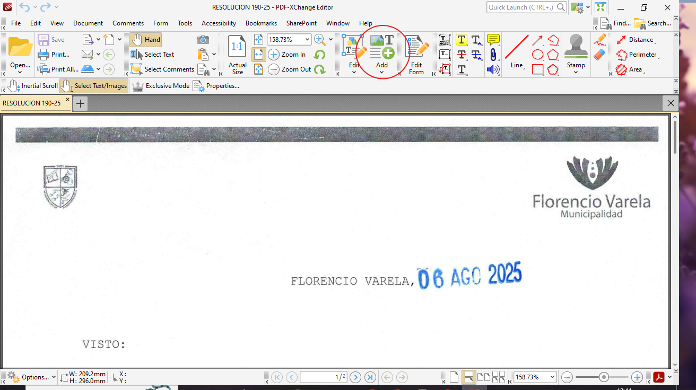The height and width of the screenshot is (390, 696).
Task: Select the Hand tool
Action: tap(145, 39)
